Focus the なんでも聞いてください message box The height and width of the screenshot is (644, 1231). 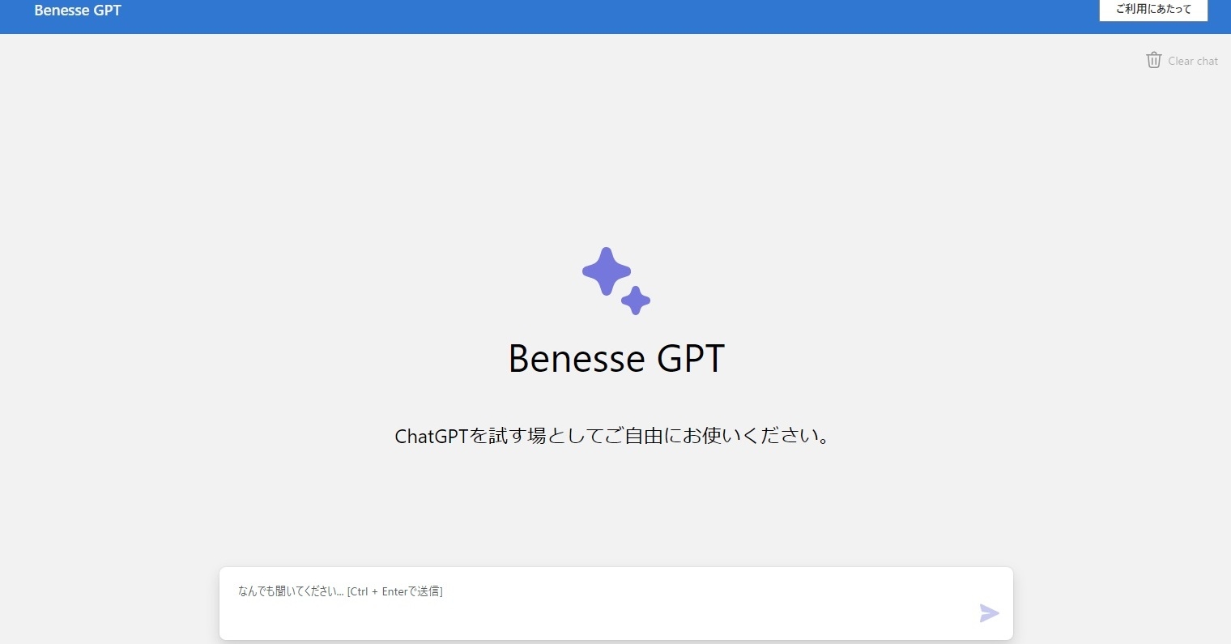615,603
